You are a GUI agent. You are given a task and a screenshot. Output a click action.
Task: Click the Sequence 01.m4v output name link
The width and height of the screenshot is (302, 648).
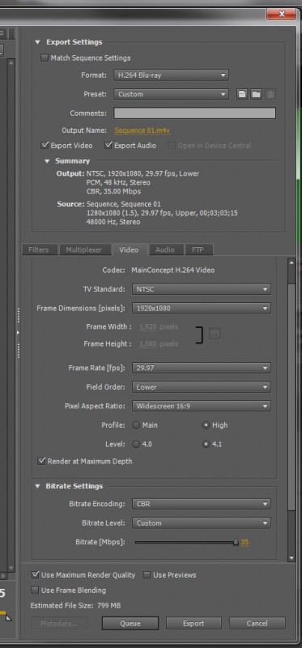coord(142,130)
